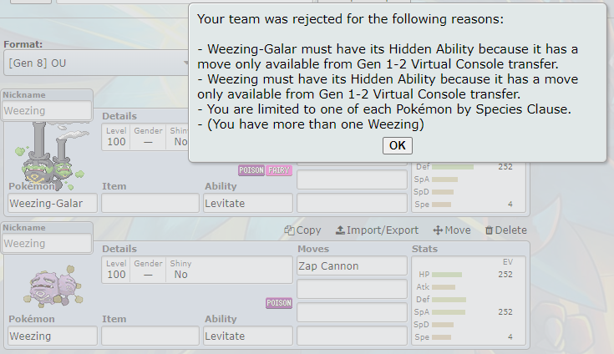614x354 pixels.
Task: Open the Format dropdown showing [Gen 8] OU
Action: coord(97,63)
